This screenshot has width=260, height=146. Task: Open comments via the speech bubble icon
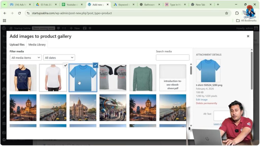(59, 28)
